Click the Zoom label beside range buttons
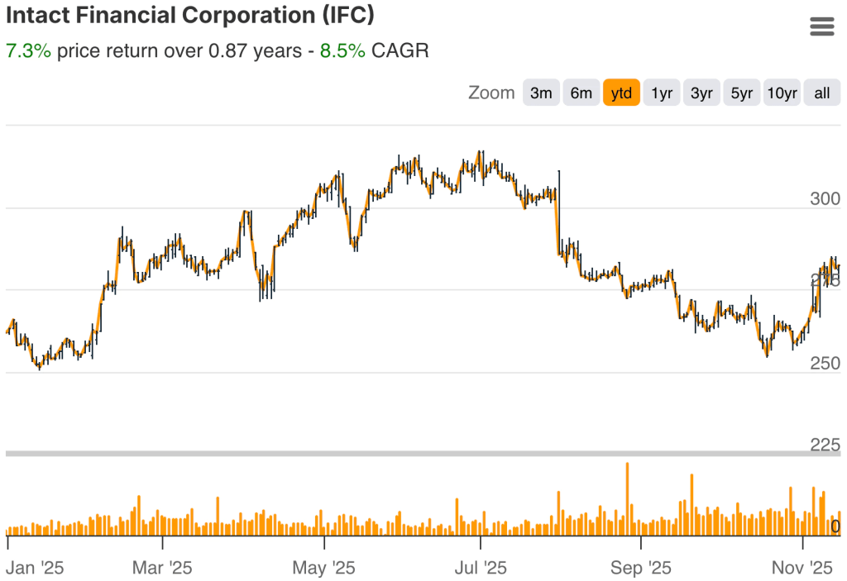This screenshot has height=581, width=847. tap(493, 93)
